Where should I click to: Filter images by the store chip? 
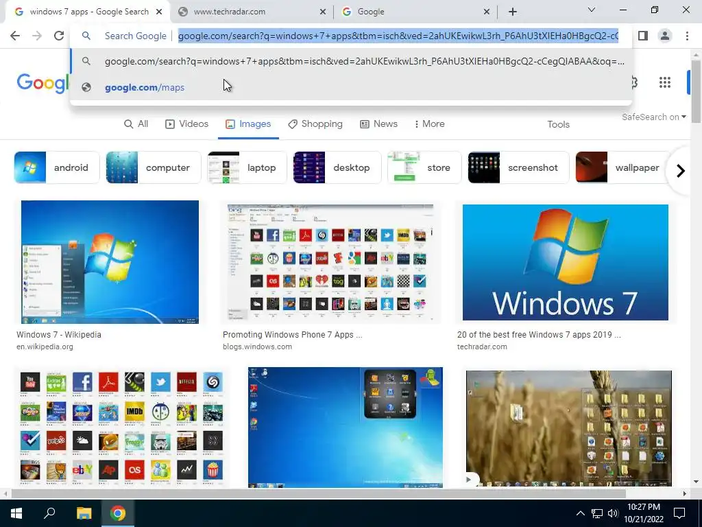424,167
